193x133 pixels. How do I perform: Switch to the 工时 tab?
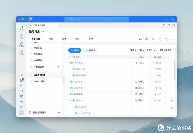pyautogui.click(x=77, y=39)
